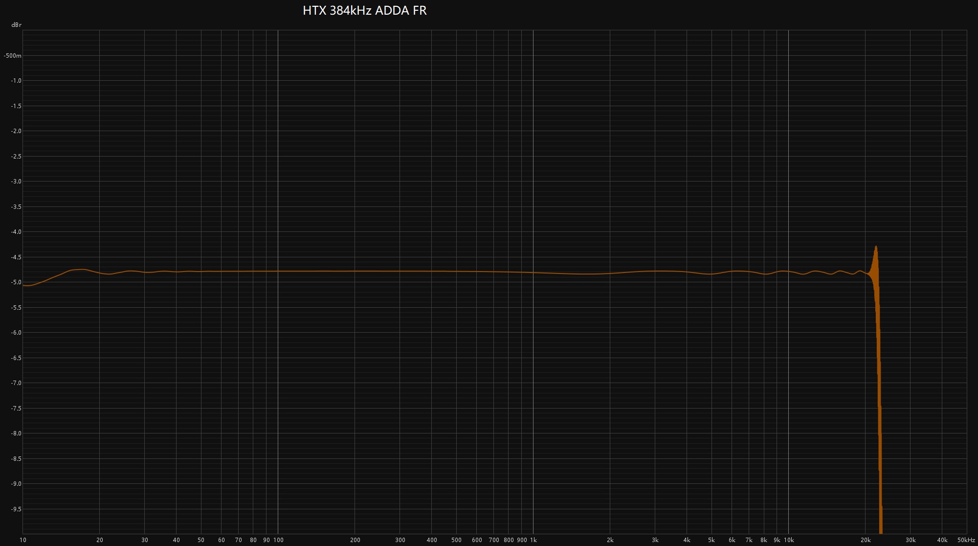Select the 10k x-axis label
The height and width of the screenshot is (546, 978).
[x=789, y=540]
